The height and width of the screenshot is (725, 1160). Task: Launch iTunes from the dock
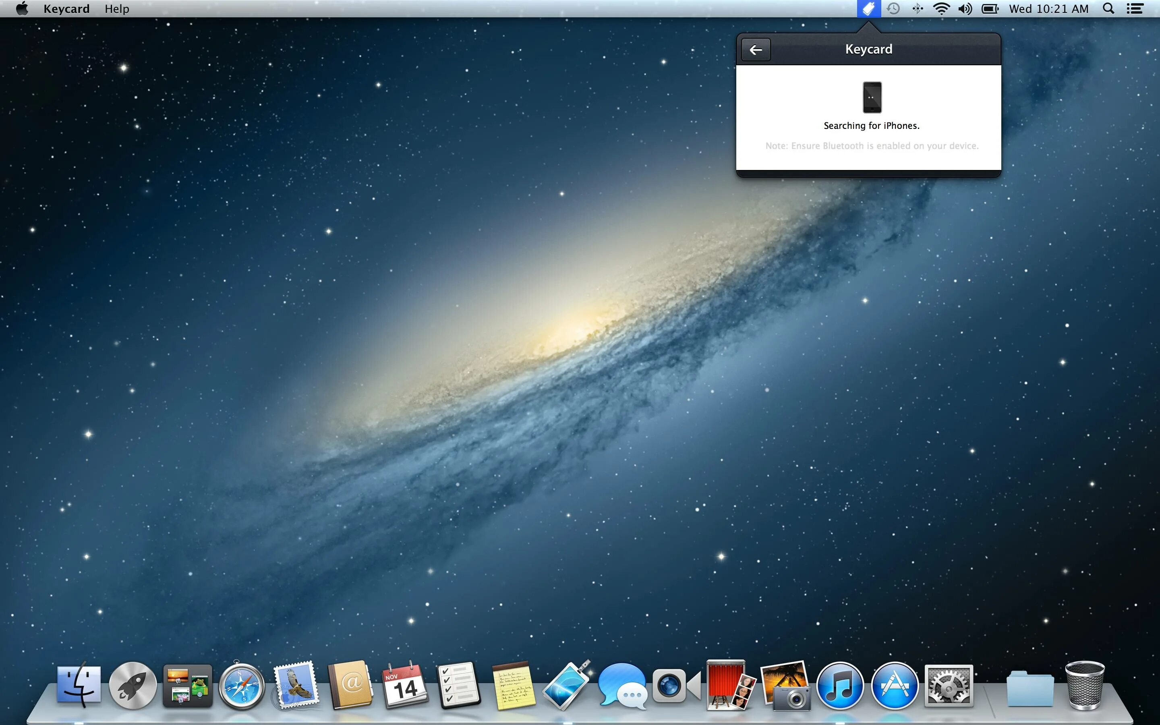click(x=840, y=686)
